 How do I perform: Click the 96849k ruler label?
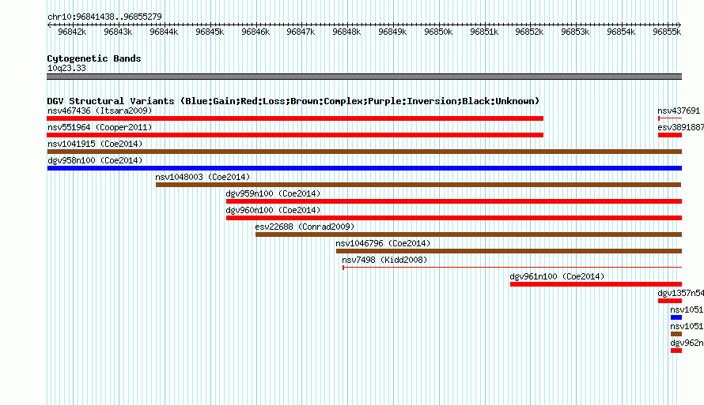[x=392, y=32]
